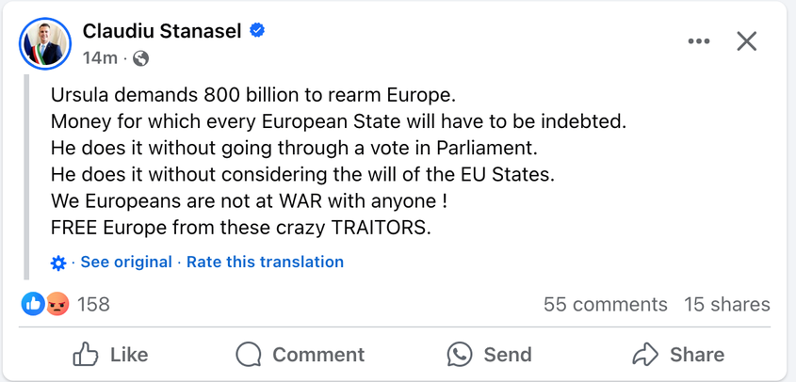
Task: Click the globe public audience icon
Action: [x=140, y=58]
